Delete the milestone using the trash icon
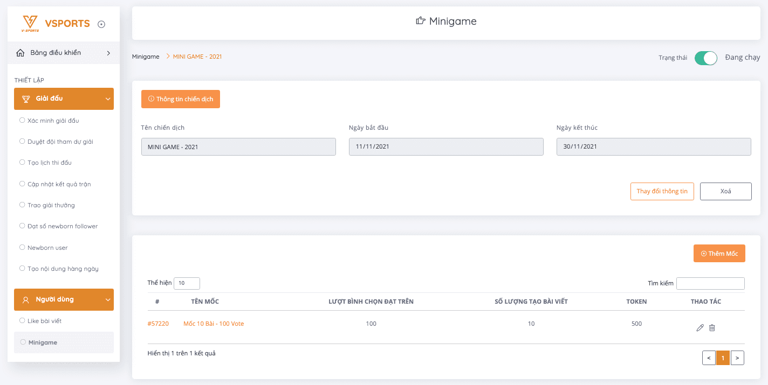The image size is (768, 385). click(x=712, y=327)
